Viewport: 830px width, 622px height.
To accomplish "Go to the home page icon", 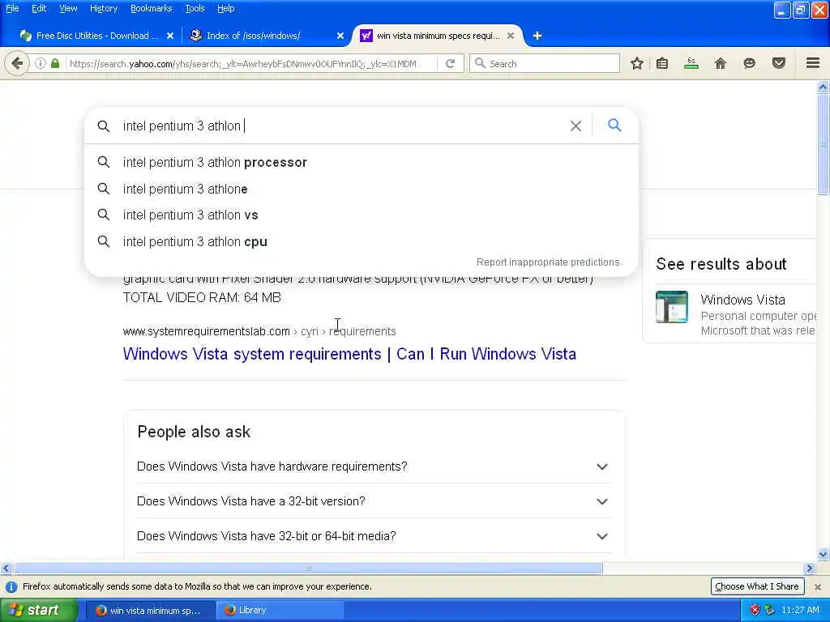I will click(721, 64).
